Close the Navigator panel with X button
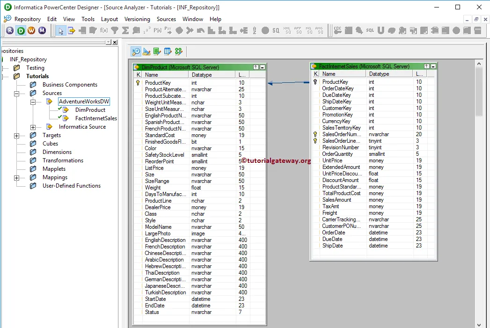490x328 pixels. click(115, 42)
